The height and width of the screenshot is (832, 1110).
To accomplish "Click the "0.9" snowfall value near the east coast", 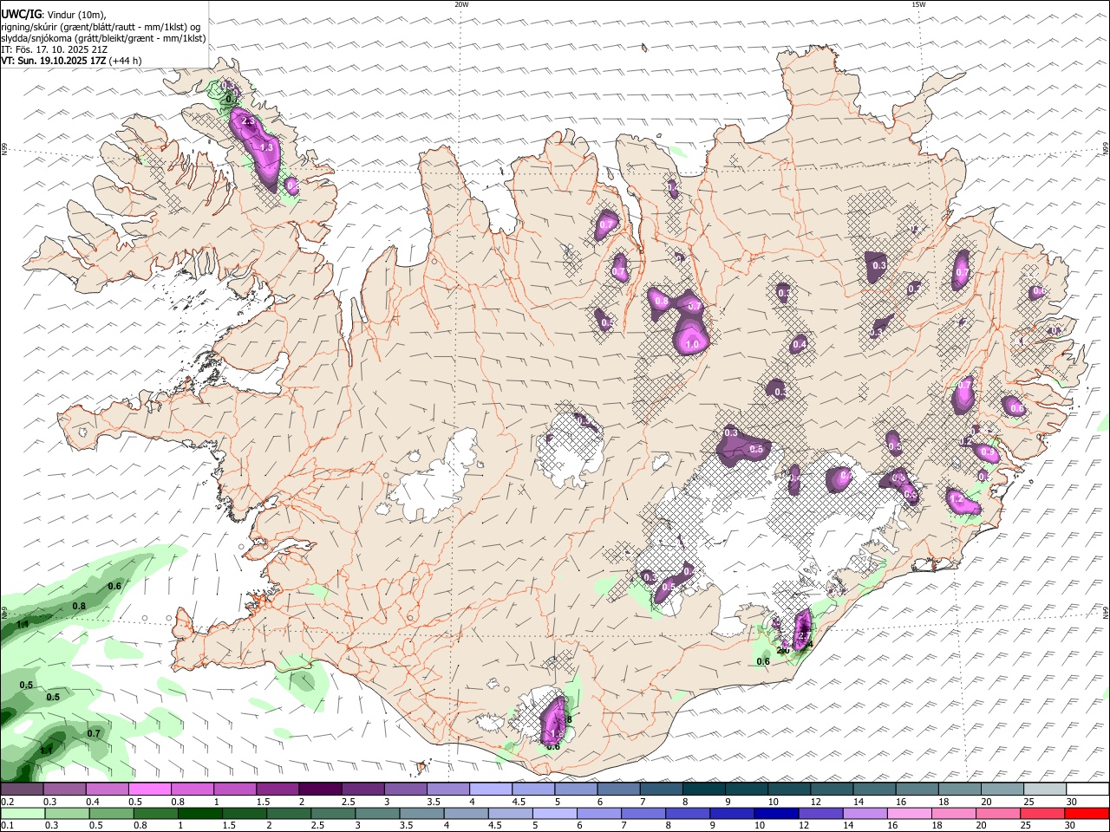I will (x=987, y=452).
